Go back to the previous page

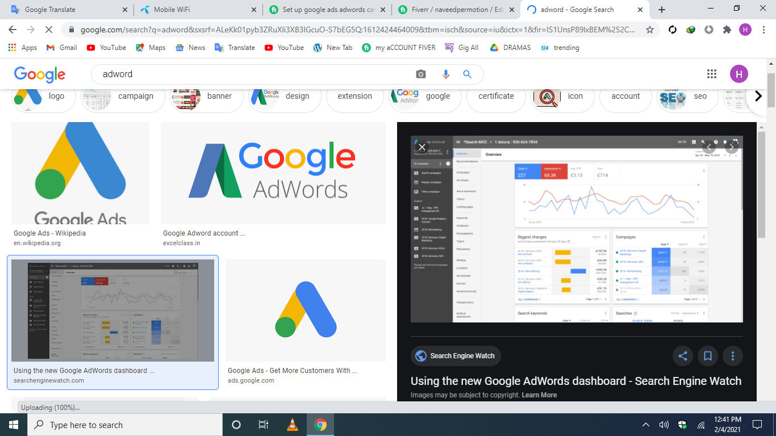[12, 30]
